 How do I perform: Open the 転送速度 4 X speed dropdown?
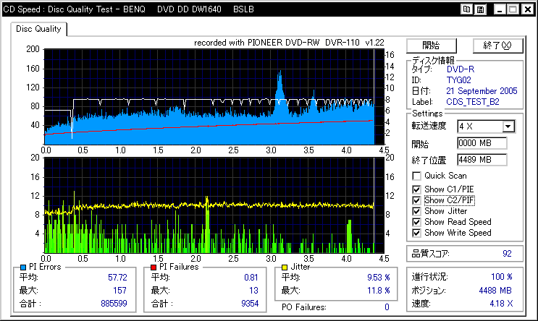[x=486, y=127]
